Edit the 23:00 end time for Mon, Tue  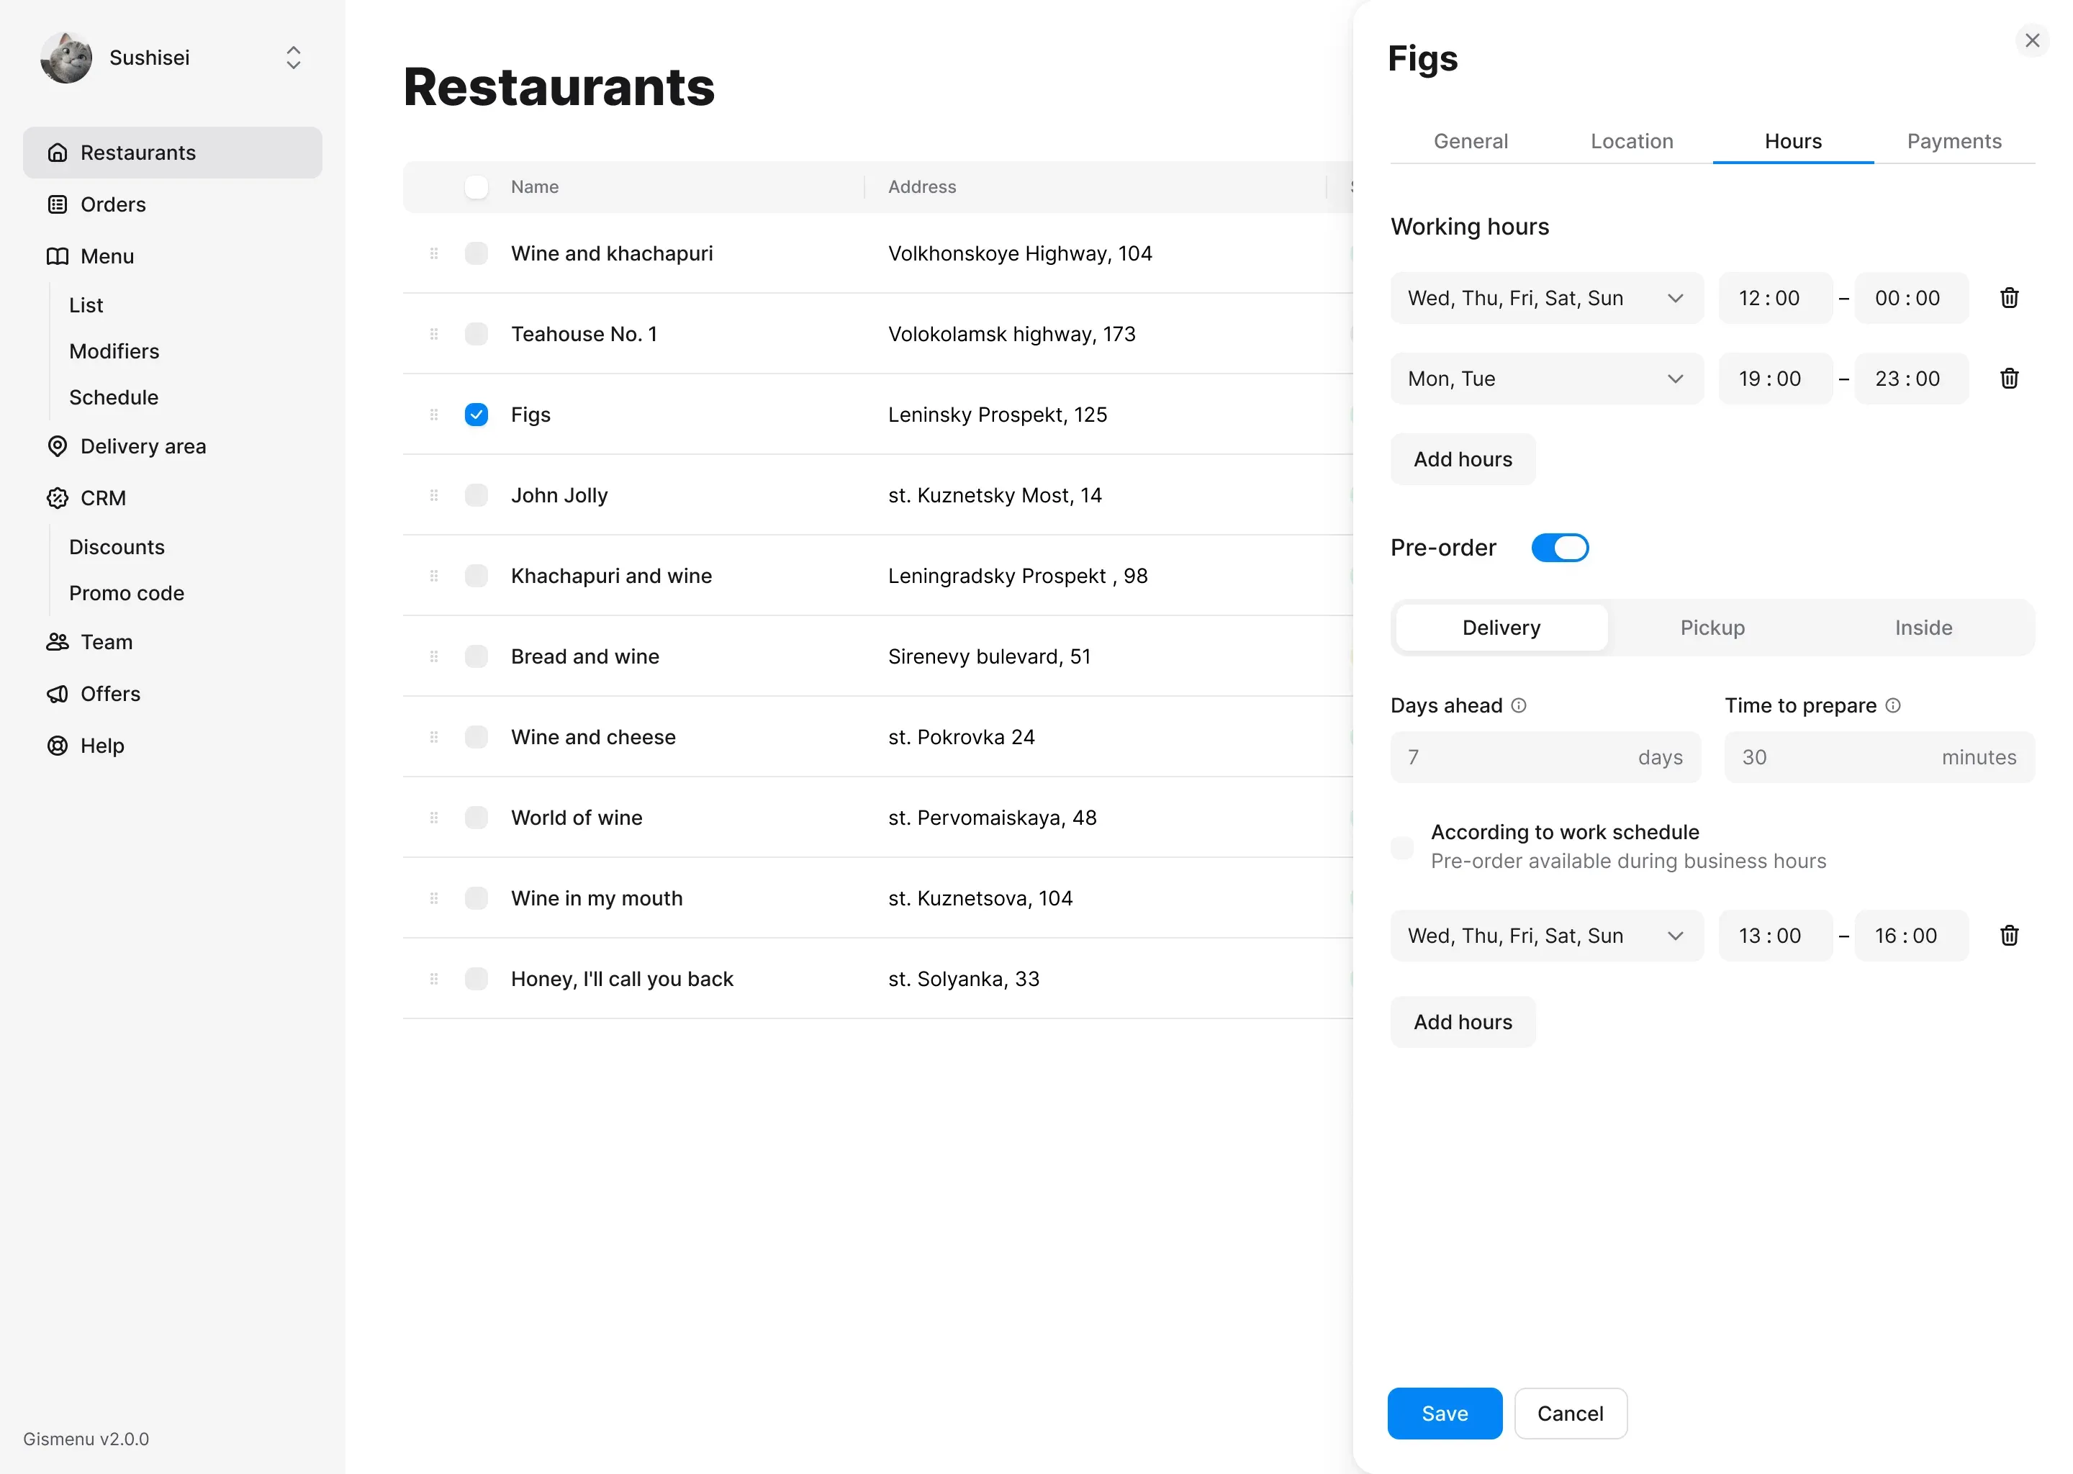point(1910,379)
